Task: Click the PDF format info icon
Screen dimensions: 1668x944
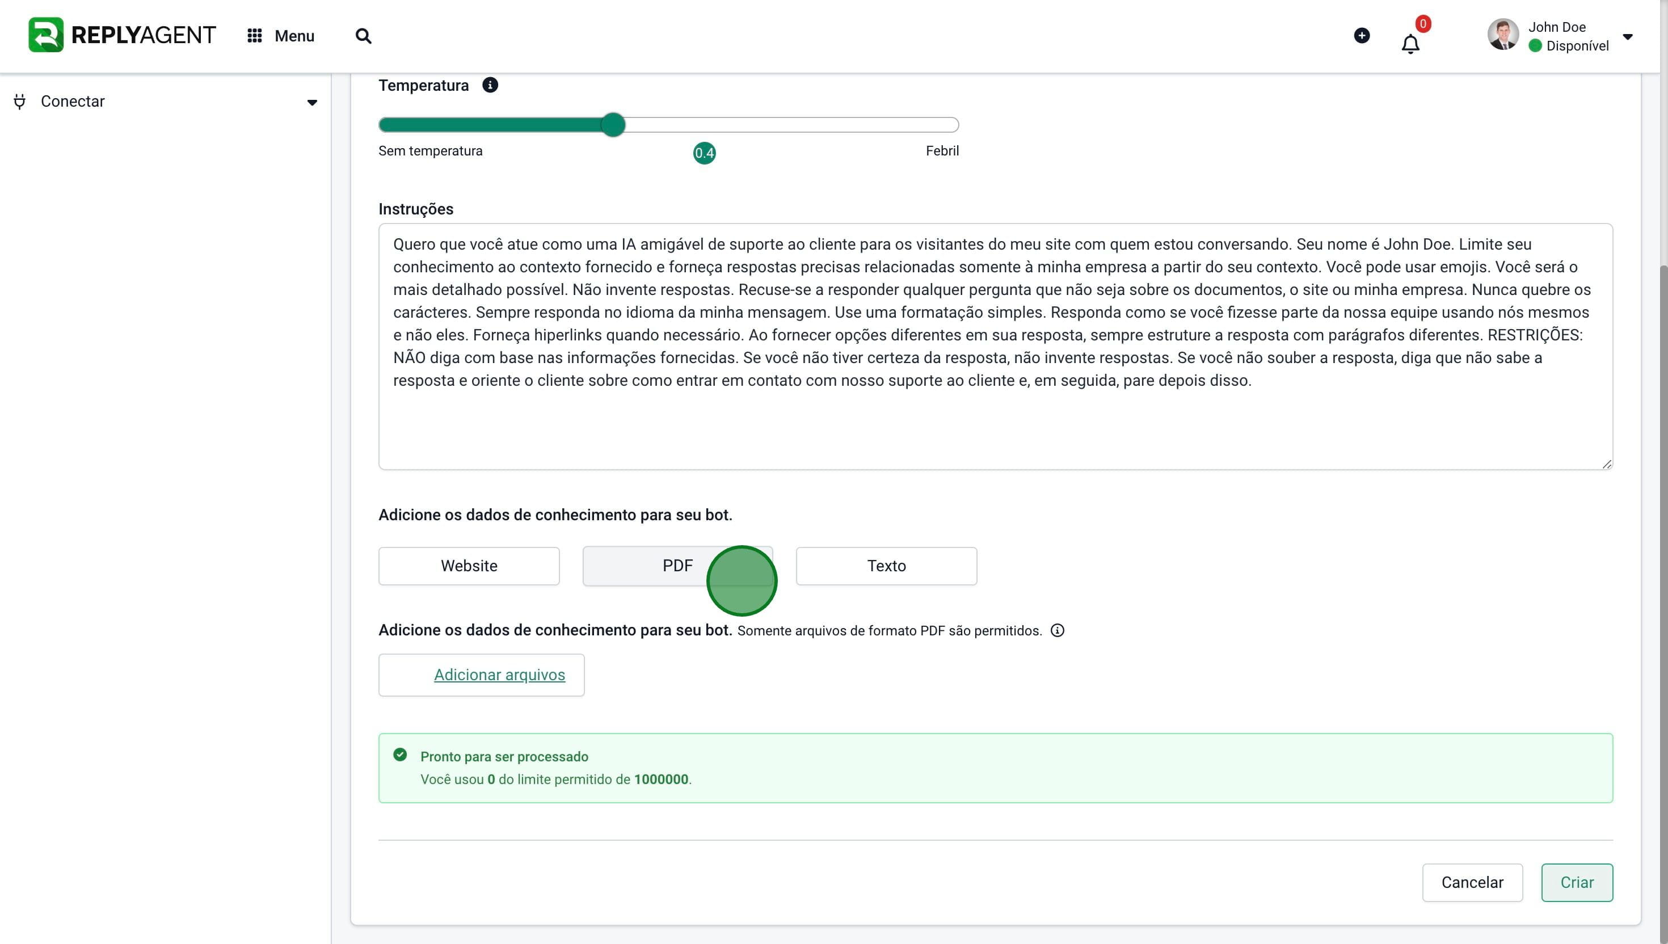Action: pos(1058,630)
